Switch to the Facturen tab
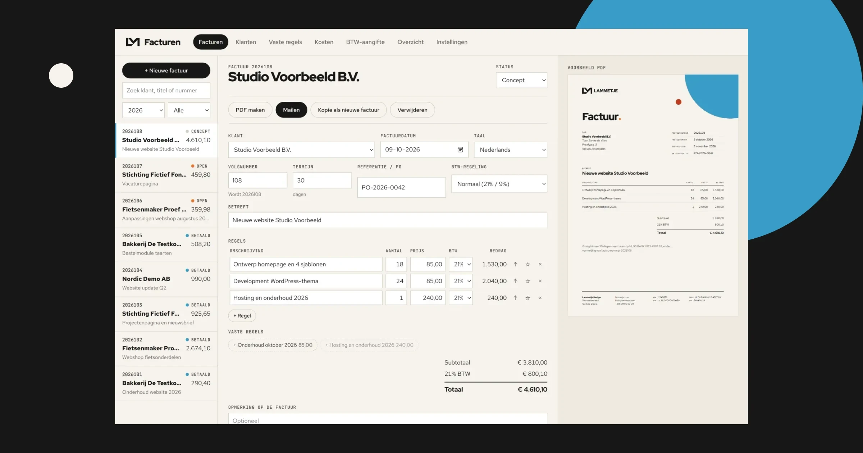863x453 pixels. 211,42
